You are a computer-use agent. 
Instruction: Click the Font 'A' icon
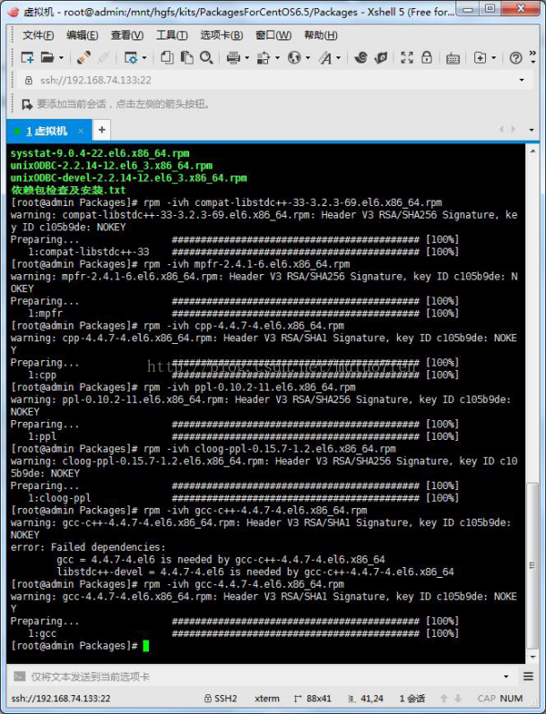pyautogui.click(x=325, y=58)
